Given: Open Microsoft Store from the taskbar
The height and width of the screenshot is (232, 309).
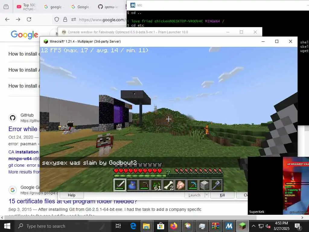Looking at the screenshot, I should [161, 226].
